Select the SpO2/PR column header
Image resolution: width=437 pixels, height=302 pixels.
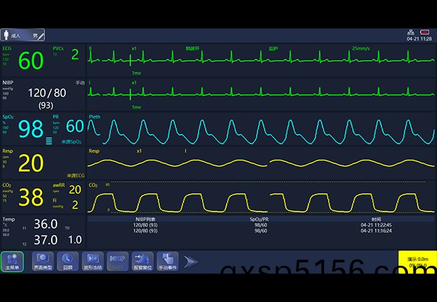pos(260,219)
